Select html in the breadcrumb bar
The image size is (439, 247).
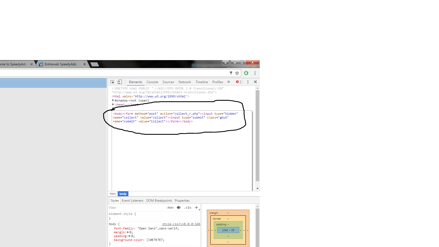click(113, 194)
